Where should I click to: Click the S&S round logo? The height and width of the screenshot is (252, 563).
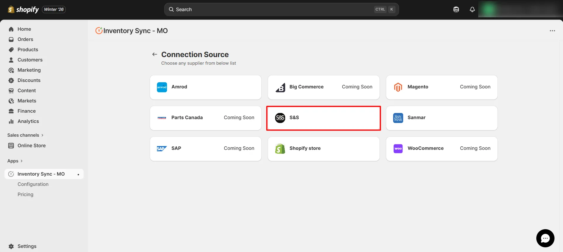(280, 118)
